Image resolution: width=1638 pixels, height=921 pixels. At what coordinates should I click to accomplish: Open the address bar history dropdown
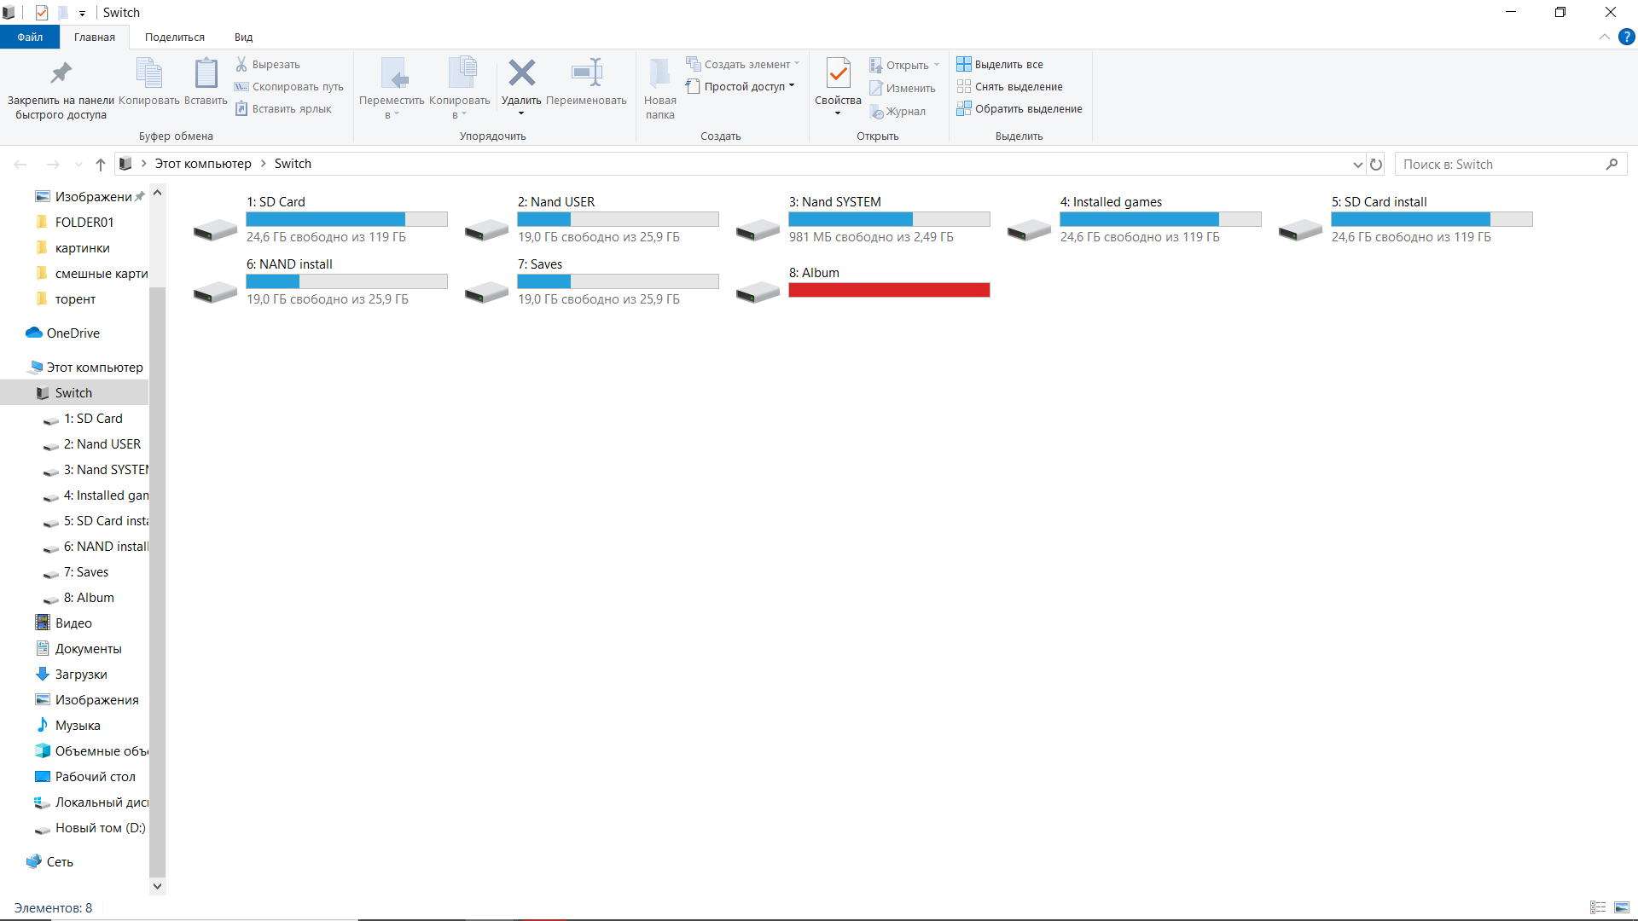pos(1357,164)
